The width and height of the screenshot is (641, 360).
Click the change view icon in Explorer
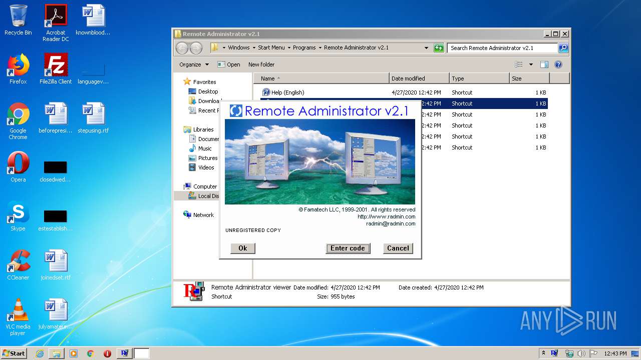coord(519,64)
